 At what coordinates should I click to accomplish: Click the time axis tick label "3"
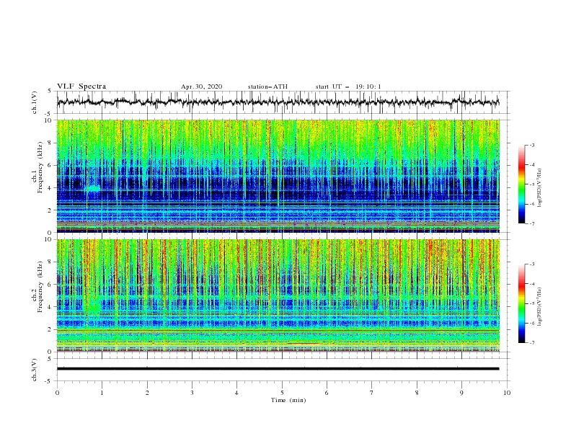pos(192,393)
